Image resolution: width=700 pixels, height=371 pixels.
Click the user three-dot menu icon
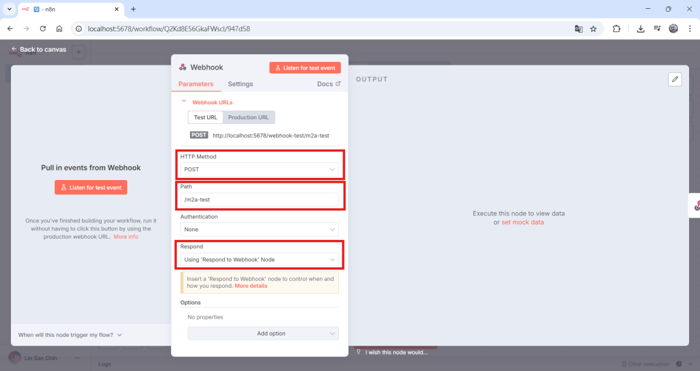[77, 358]
